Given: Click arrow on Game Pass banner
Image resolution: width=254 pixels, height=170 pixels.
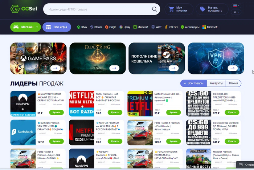Looking at the screenshot, I should (55, 68).
